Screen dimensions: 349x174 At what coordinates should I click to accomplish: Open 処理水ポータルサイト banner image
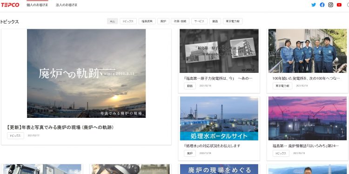219,118
